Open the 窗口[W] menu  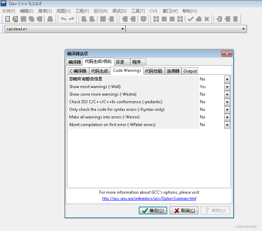[170, 11]
